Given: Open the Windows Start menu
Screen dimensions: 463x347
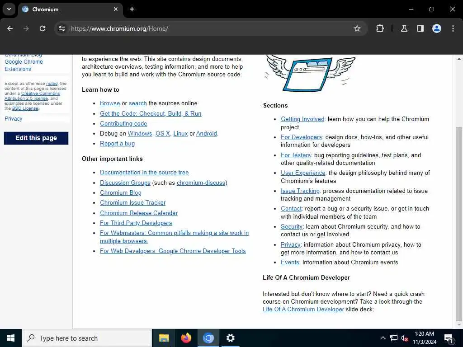Looking at the screenshot, I should pos(11,338).
